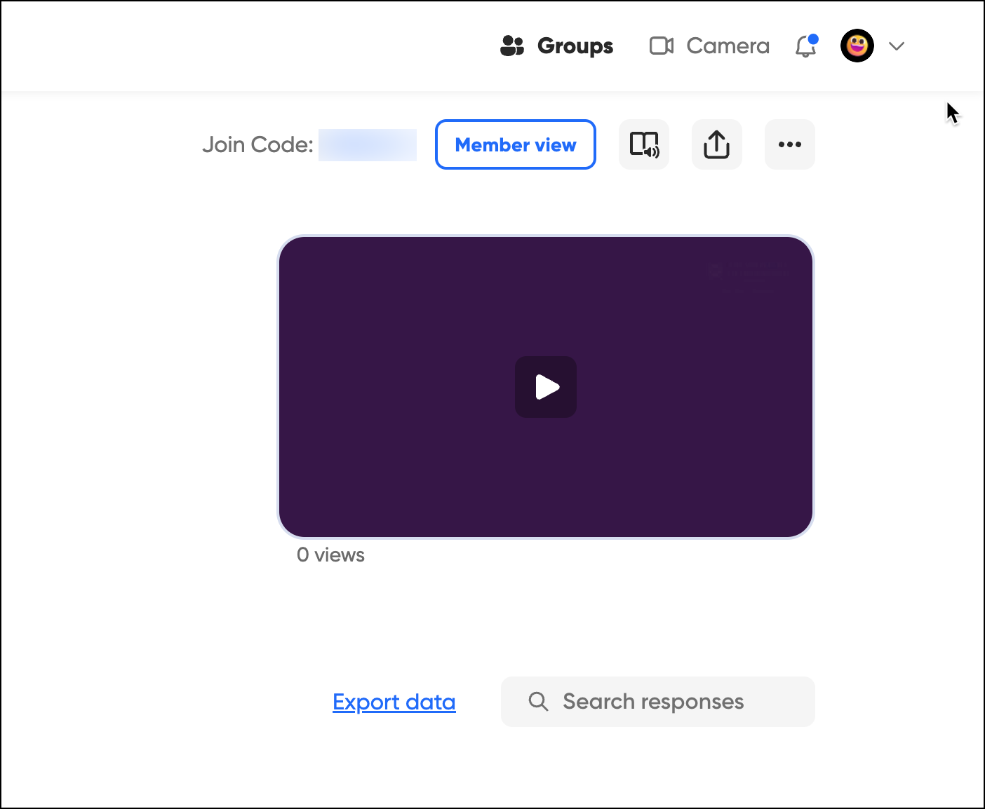
Task: Click inside the Search responses field
Action: (x=652, y=701)
